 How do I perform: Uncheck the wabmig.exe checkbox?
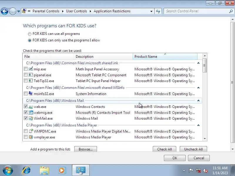(26, 112)
